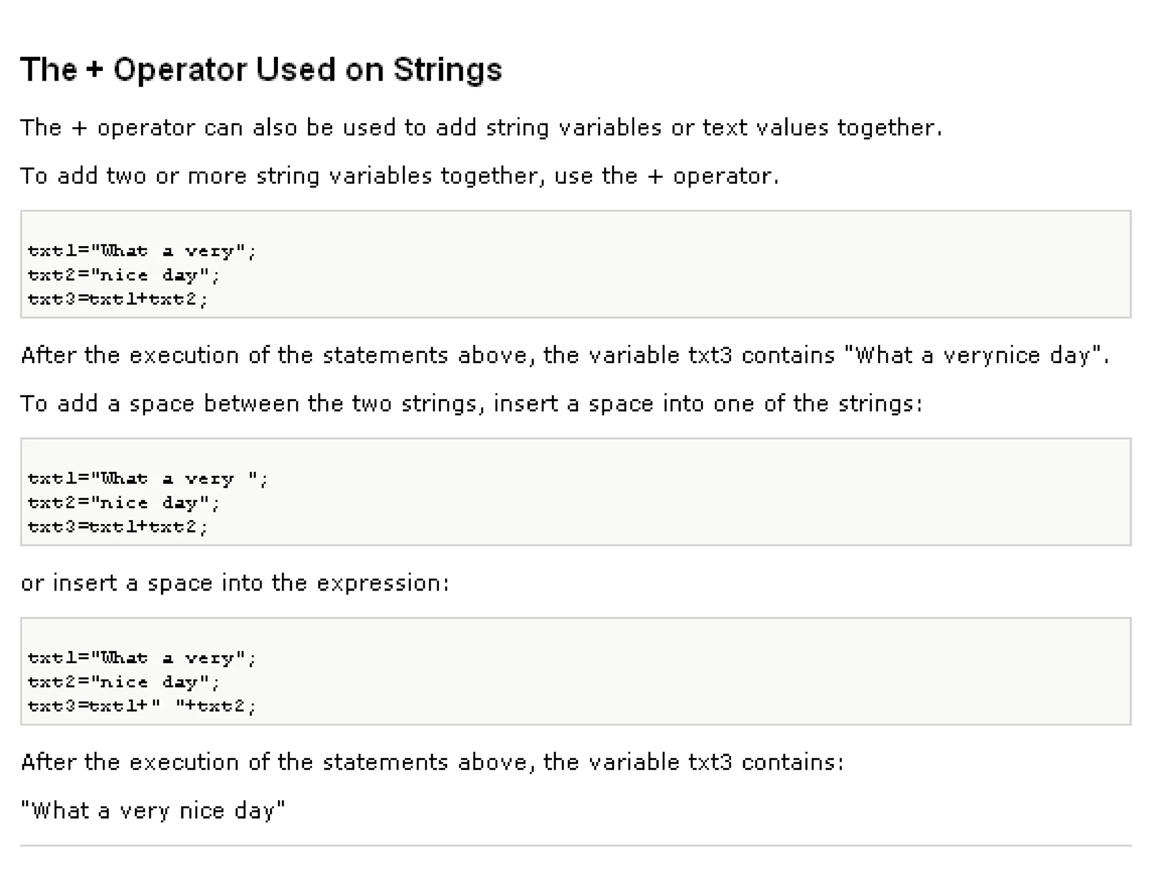This screenshot has width=1164, height=873.
Task: Click txt2="nice day" in the second code box
Action: (x=123, y=503)
